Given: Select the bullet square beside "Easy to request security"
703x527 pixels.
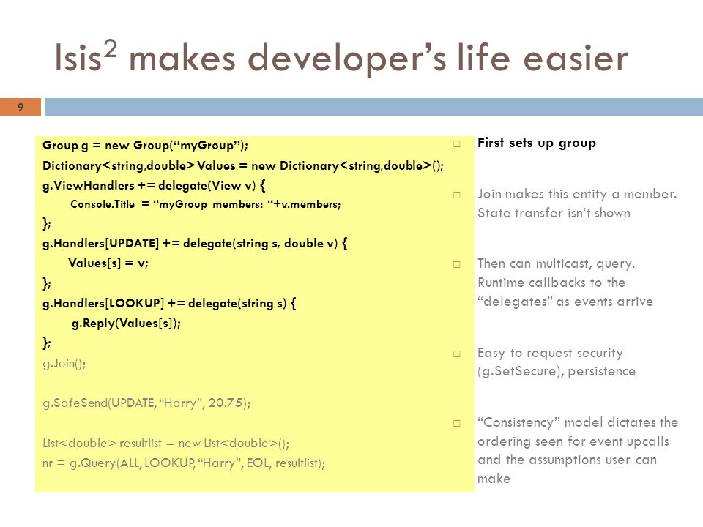Looking at the screenshot, I should 456,354.
